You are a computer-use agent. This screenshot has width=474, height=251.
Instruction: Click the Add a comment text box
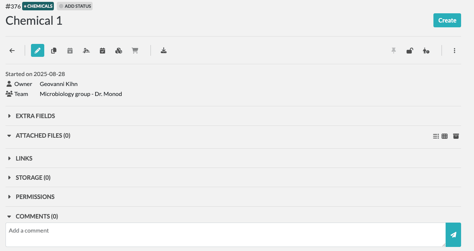click(x=225, y=234)
